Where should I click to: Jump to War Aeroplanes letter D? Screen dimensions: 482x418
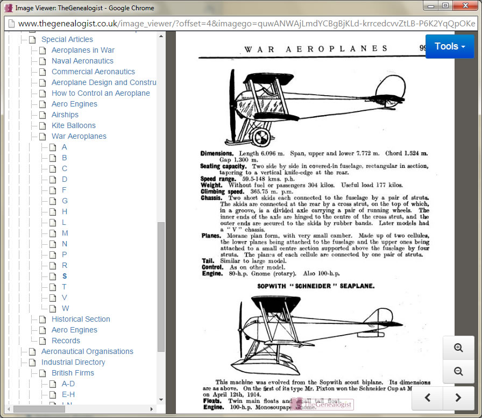coord(64,179)
